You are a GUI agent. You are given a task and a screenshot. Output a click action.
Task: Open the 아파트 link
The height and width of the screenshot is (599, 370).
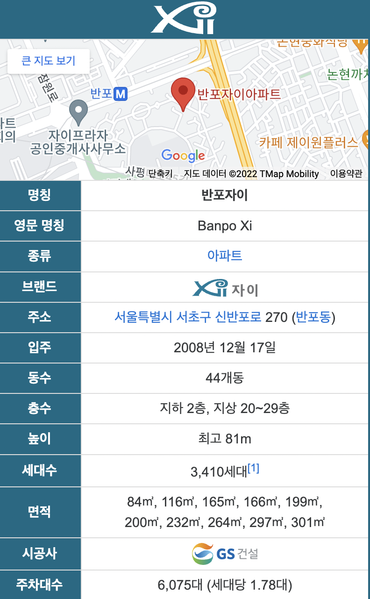tap(225, 256)
